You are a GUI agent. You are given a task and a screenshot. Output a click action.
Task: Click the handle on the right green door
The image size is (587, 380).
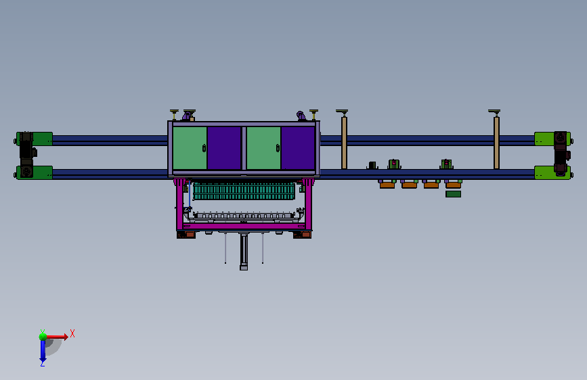click(278, 149)
